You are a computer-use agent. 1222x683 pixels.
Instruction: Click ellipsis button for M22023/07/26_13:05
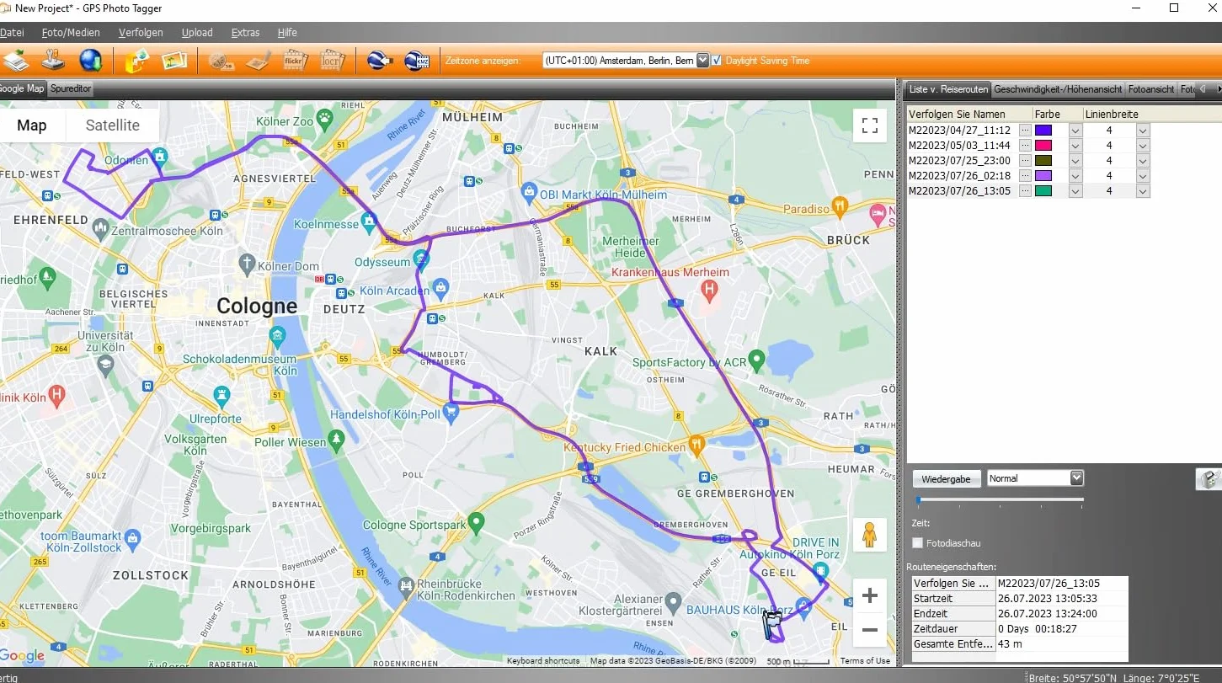pyautogui.click(x=1025, y=191)
